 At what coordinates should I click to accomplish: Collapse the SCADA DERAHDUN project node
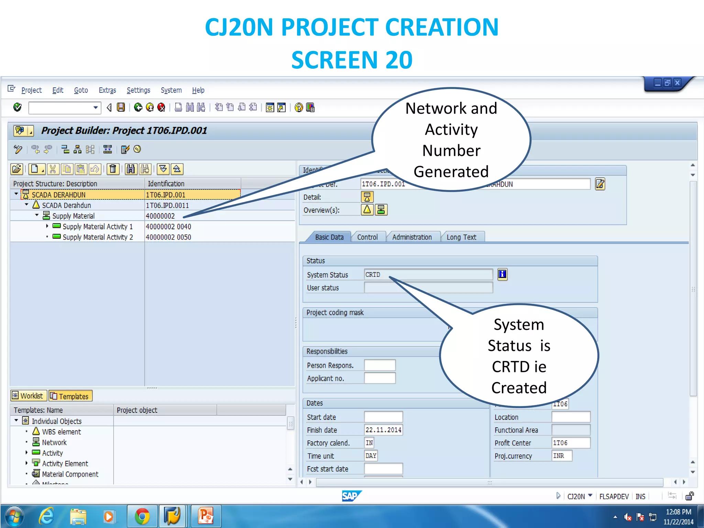pyautogui.click(x=16, y=194)
